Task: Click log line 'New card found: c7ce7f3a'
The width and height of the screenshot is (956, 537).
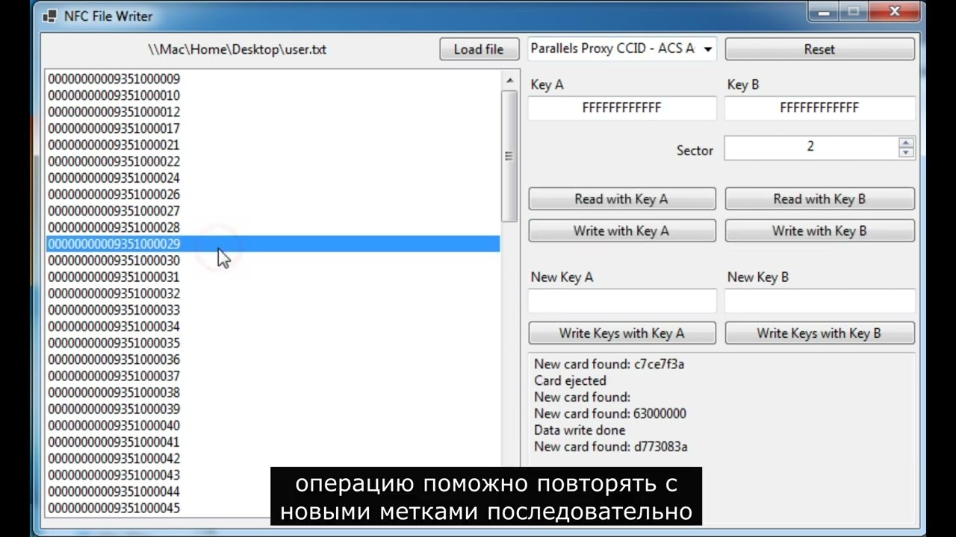Action: point(609,365)
